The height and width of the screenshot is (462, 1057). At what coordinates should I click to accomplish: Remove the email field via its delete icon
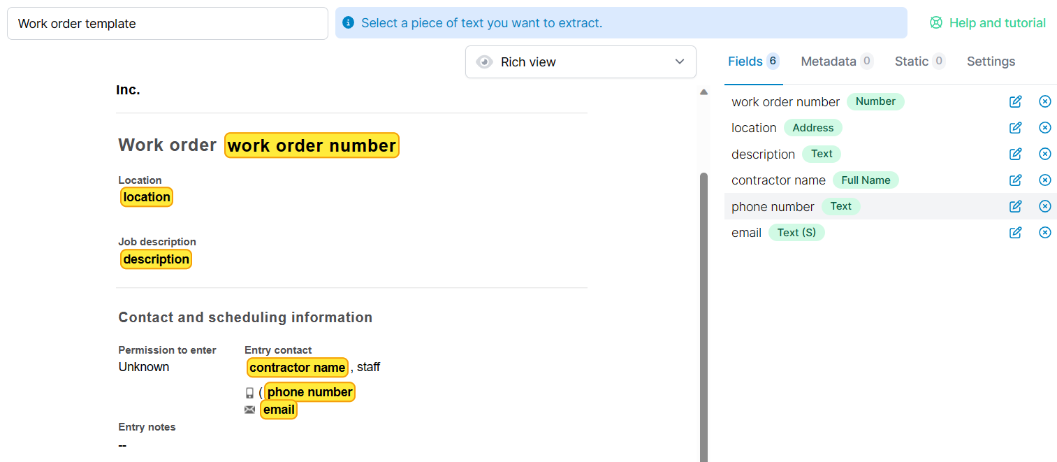1044,232
